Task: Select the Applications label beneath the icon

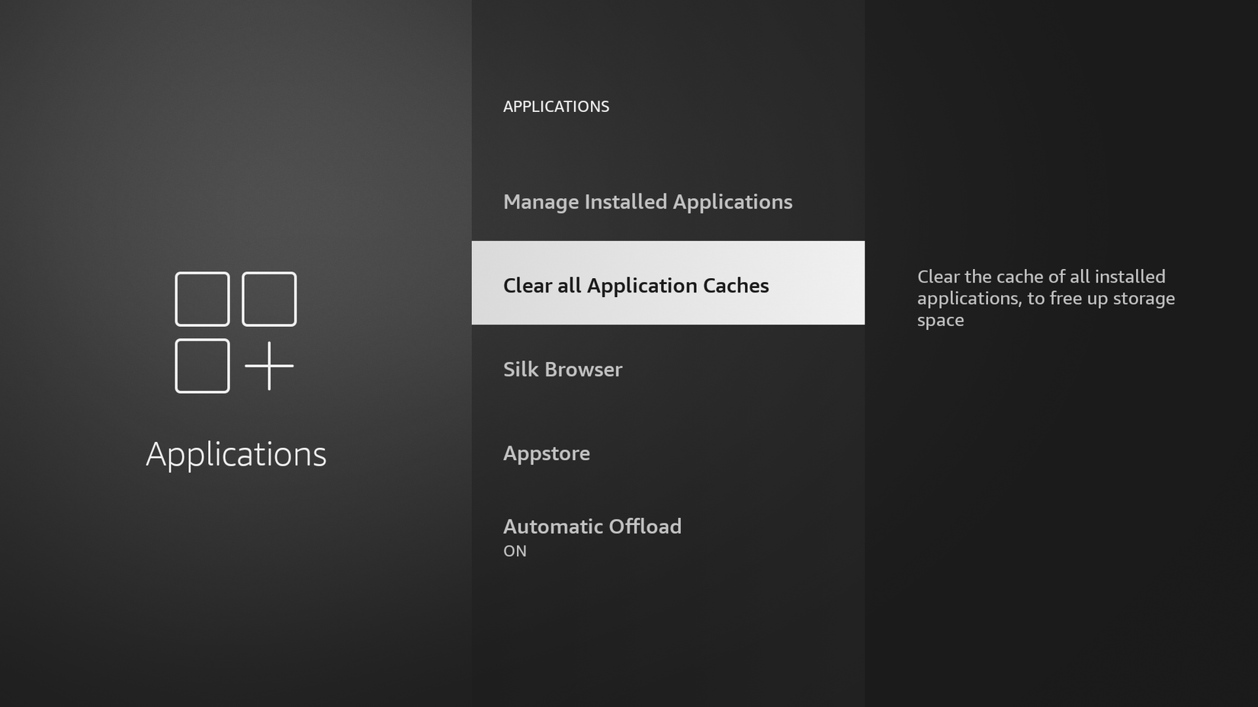Action: point(236,454)
